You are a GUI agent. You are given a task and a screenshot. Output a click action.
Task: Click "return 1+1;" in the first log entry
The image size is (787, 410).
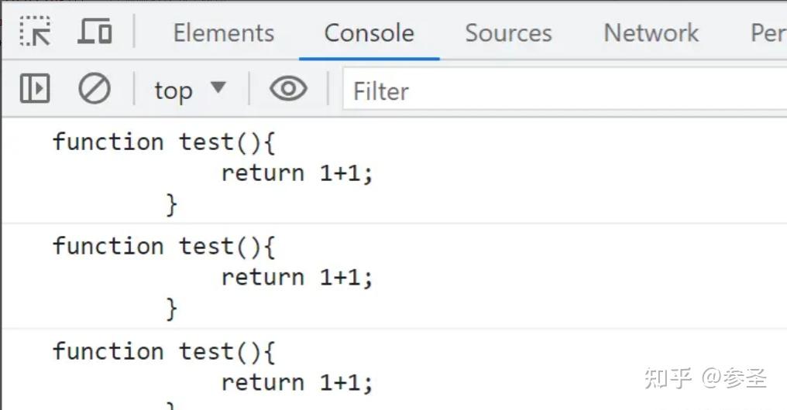click(x=297, y=173)
